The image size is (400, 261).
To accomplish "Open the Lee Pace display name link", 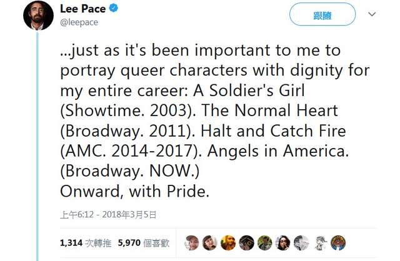I will pos(82,9).
